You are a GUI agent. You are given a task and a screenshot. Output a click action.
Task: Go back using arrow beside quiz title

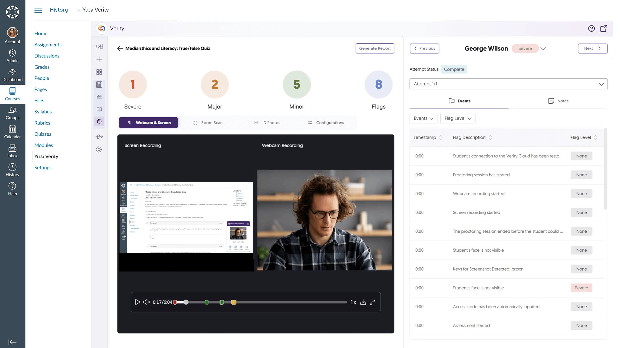click(x=120, y=48)
